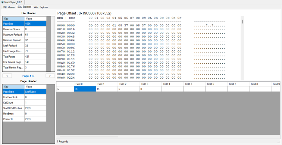
Task: Click the TotalPages value cell
Action: click(x=35, y=56)
